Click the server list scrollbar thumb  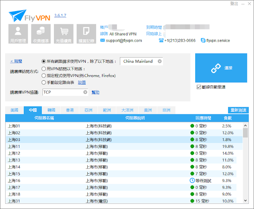click(245, 133)
